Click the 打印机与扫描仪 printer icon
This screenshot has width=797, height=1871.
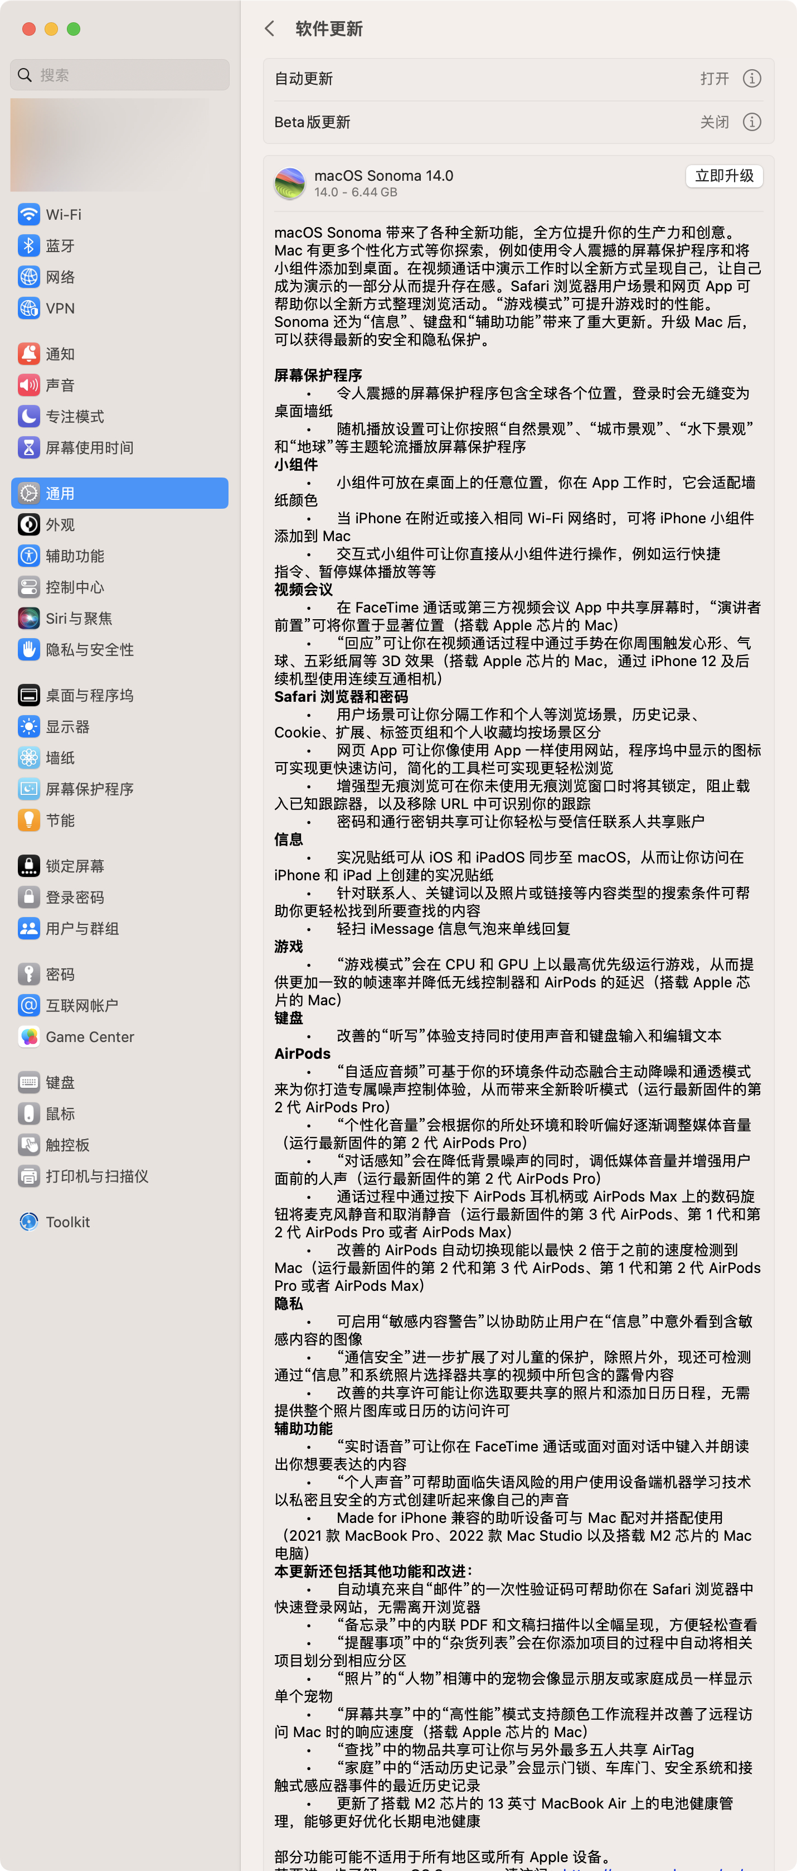(28, 1176)
